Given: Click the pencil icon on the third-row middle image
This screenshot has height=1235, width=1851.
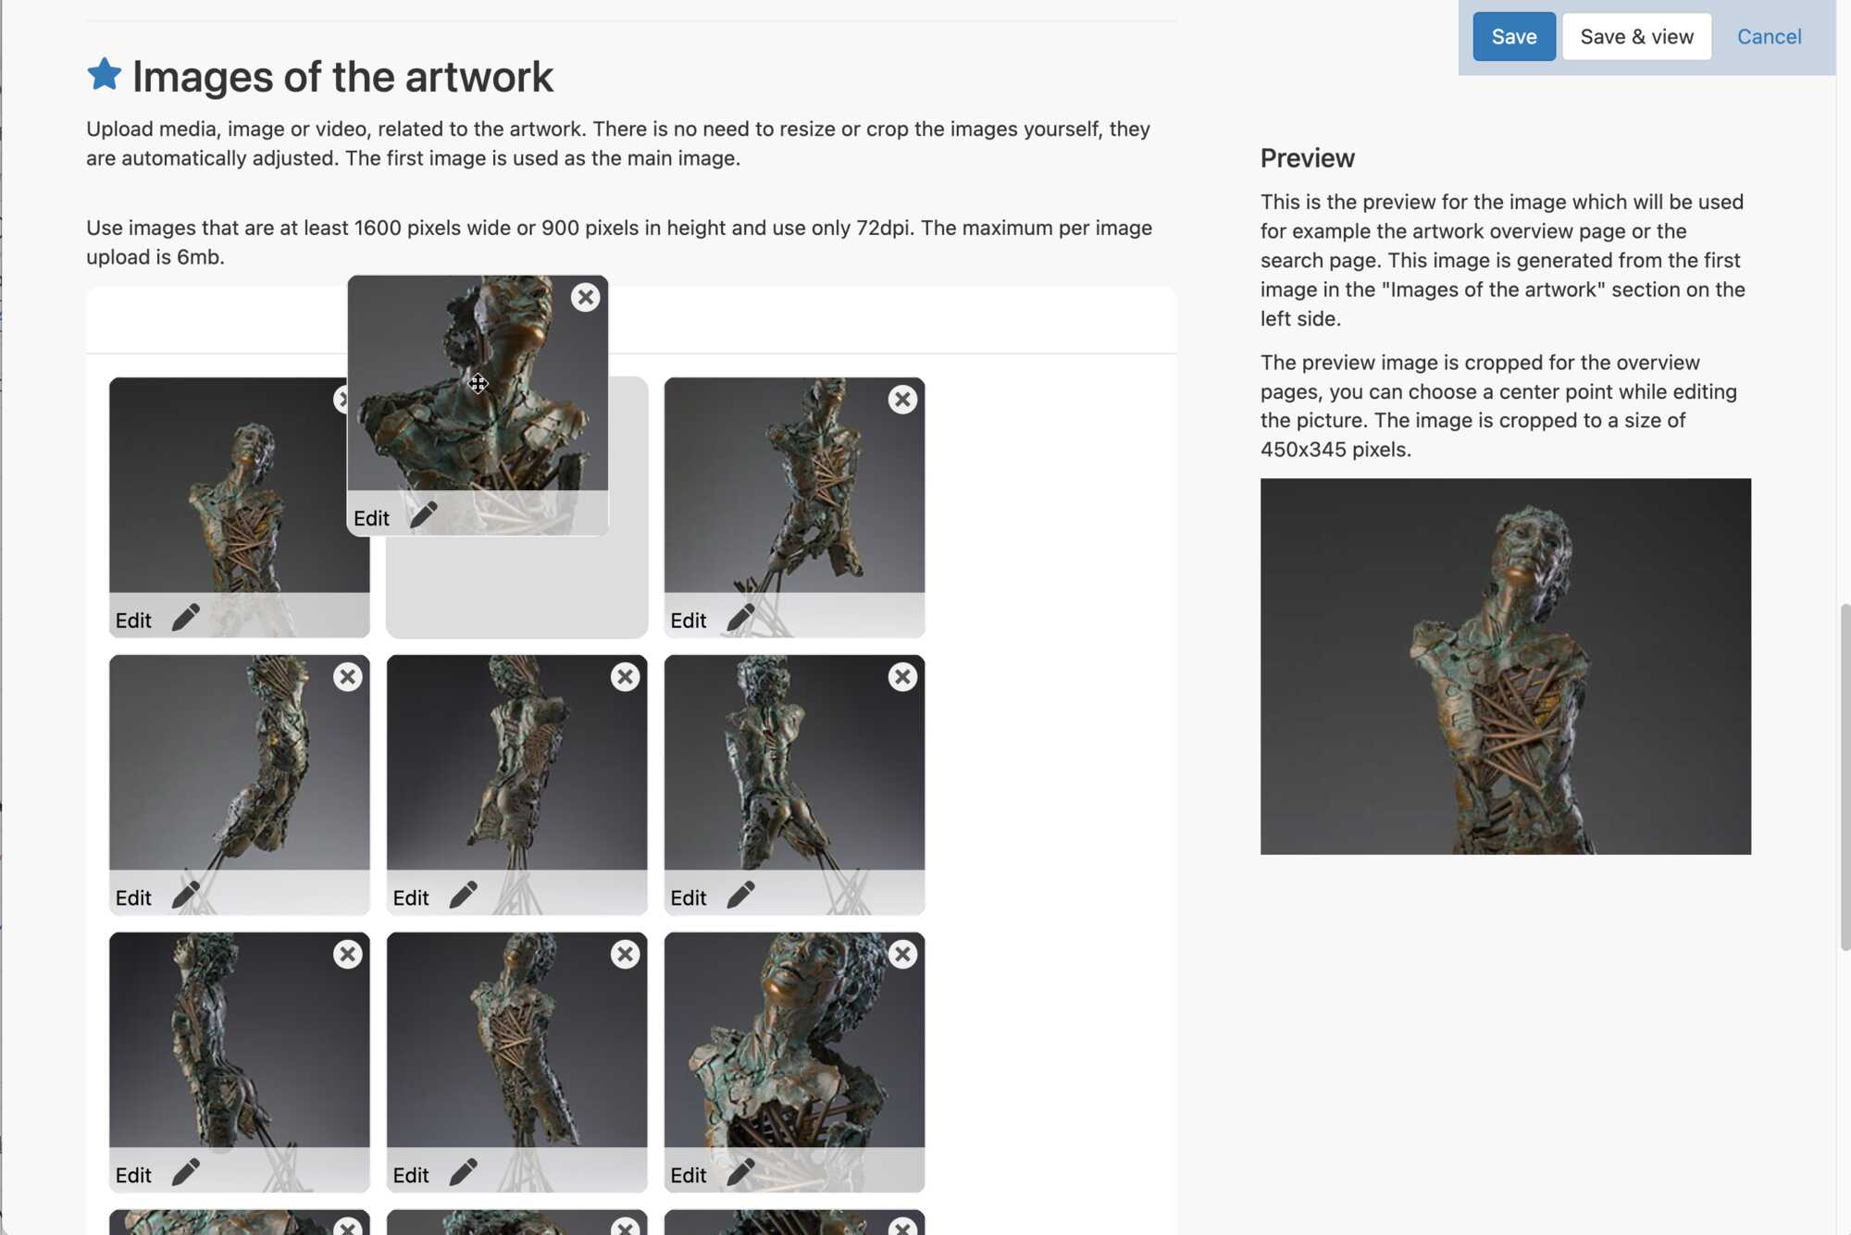Looking at the screenshot, I should (464, 1172).
